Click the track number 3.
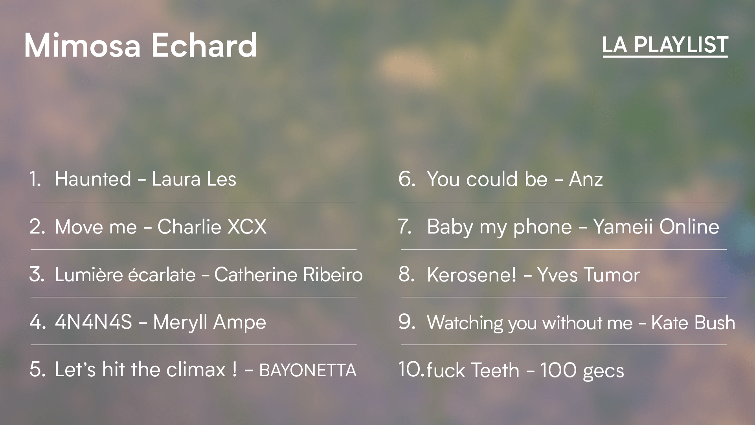 pyautogui.click(x=37, y=274)
